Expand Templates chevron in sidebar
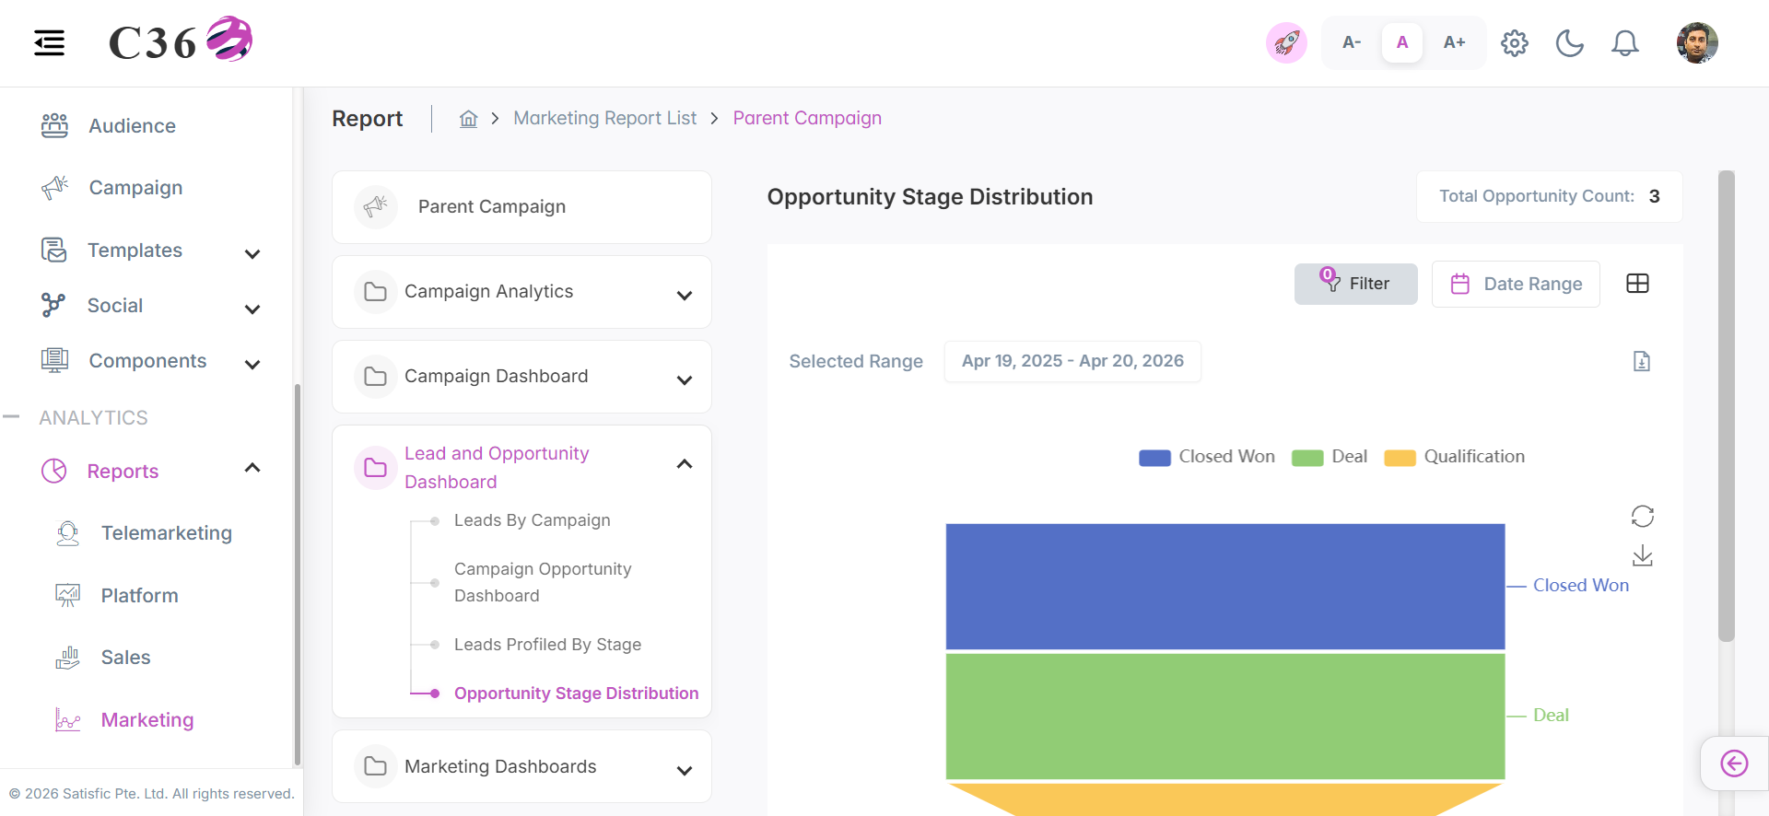This screenshot has height=816, width=1769. pos(252,253)
